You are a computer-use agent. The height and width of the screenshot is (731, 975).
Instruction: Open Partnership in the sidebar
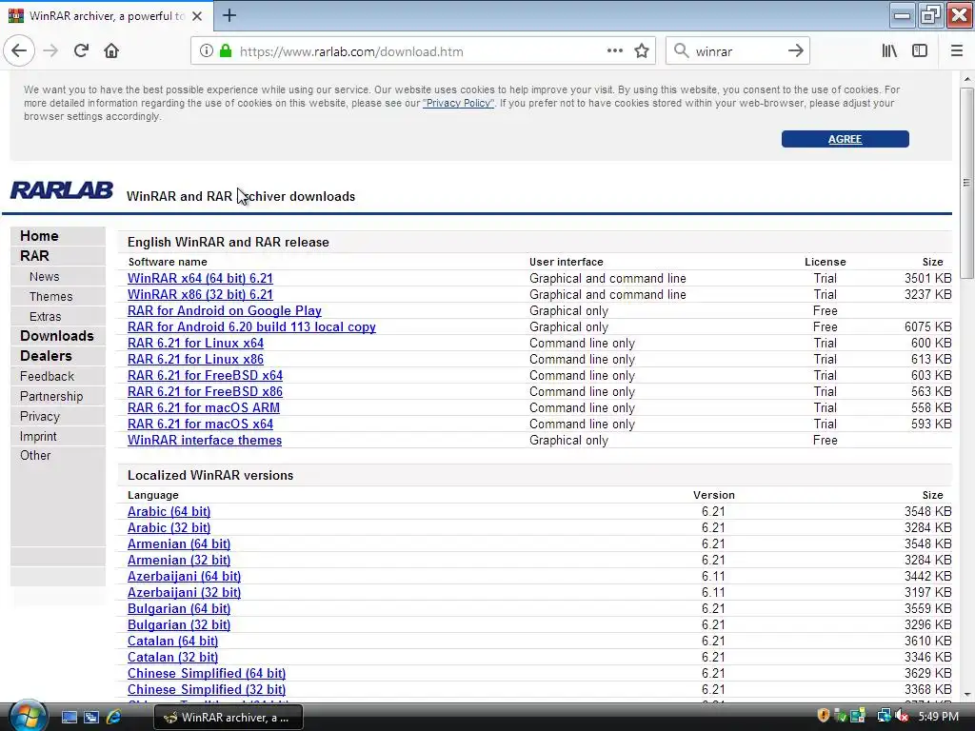click(x=51, y=397)
